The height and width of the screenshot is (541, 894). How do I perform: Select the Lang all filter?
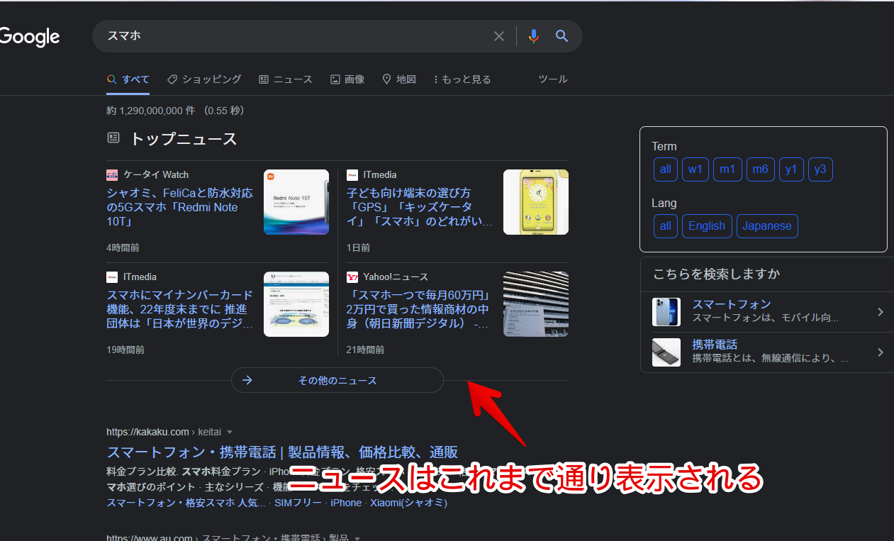point(665,226)
